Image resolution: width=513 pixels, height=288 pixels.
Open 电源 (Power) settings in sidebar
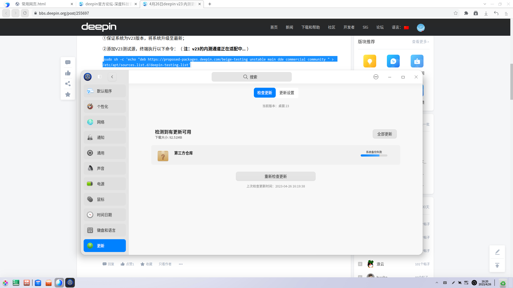[104, 184]
